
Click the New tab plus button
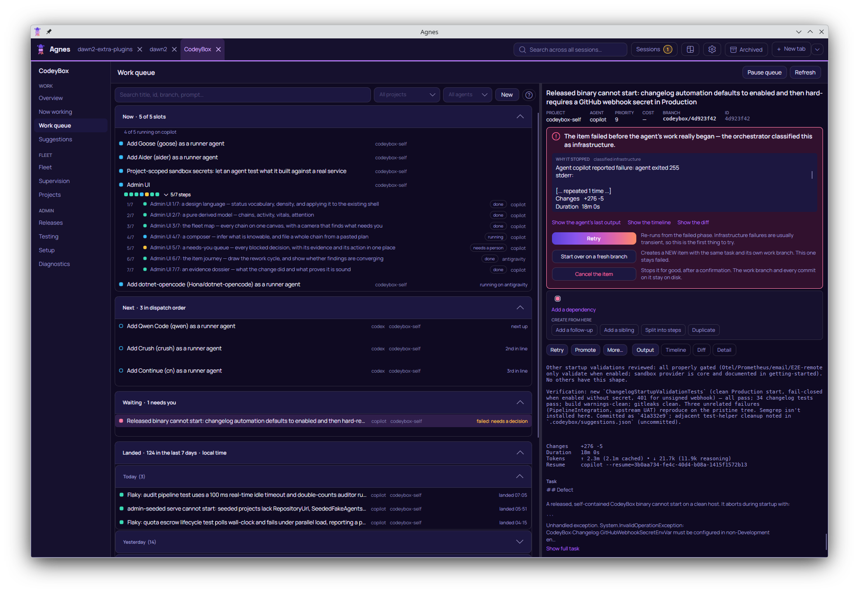tap(791, 49)
